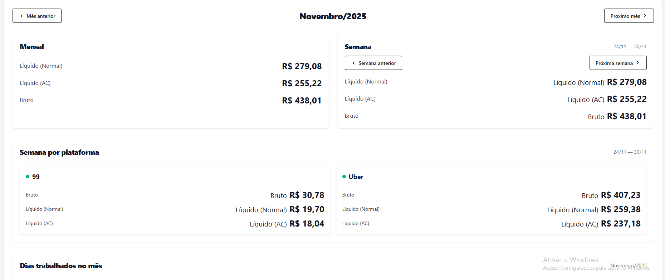
Task: Click 99 Líquido (Normal) value R$ 19,70
Action: tap(307, 209)
